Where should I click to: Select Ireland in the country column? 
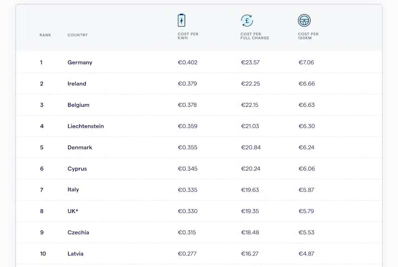pos(77,84)
